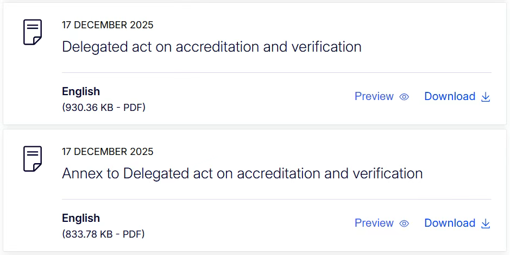Viewport: 510px width, 255px height.
Task: Click the English label above 833.78 KB
Action: (x=81, y=218)
